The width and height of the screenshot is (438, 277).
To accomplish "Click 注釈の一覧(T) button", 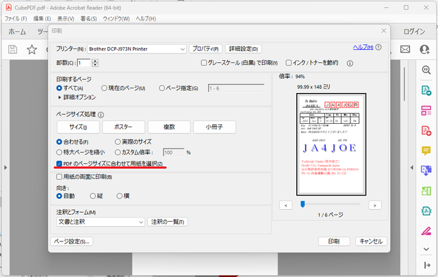I will (x=167, y=222).
